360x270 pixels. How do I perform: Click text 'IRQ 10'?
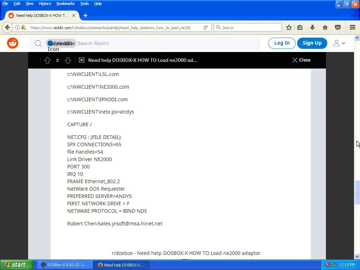[75, 174]
